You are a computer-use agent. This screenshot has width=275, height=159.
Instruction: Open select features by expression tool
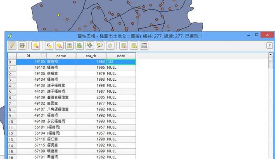(49, 46)
